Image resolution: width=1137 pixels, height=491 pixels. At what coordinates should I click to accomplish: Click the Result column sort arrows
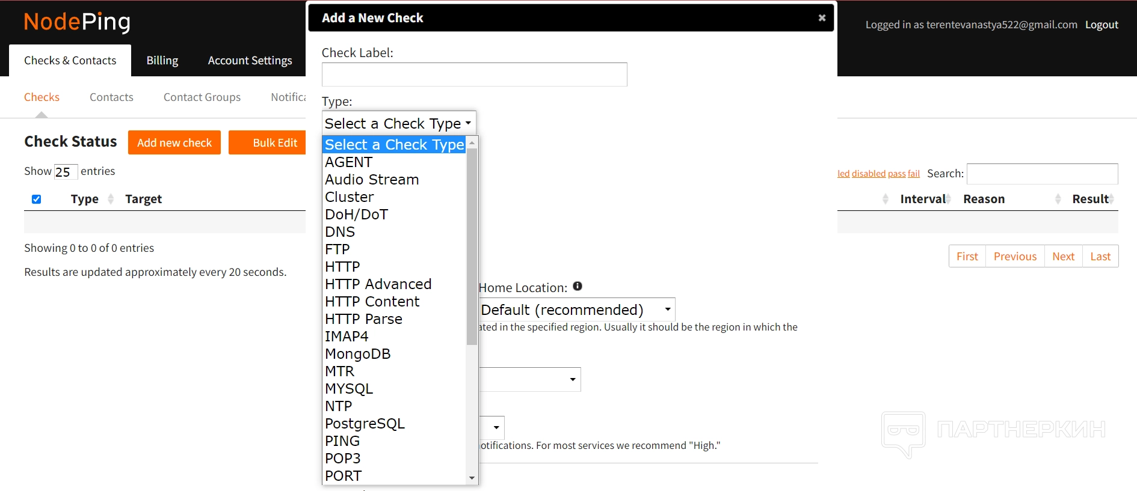click(1111, 199)
